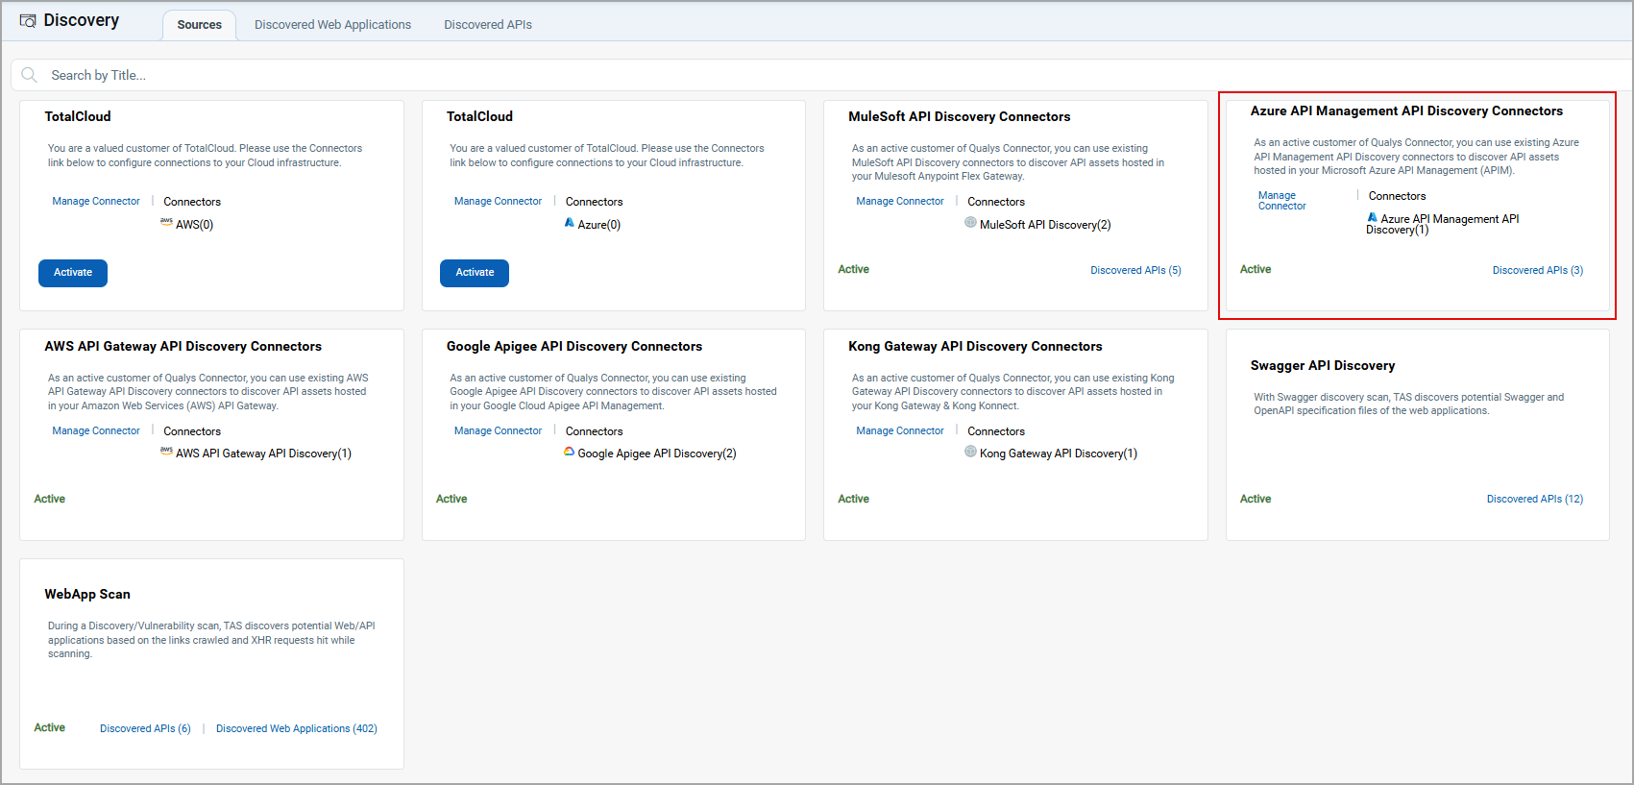This screenshot has width=1634, height=785.
Task: Click the Discovery module icon in header
Action: [x=28, y=21]
